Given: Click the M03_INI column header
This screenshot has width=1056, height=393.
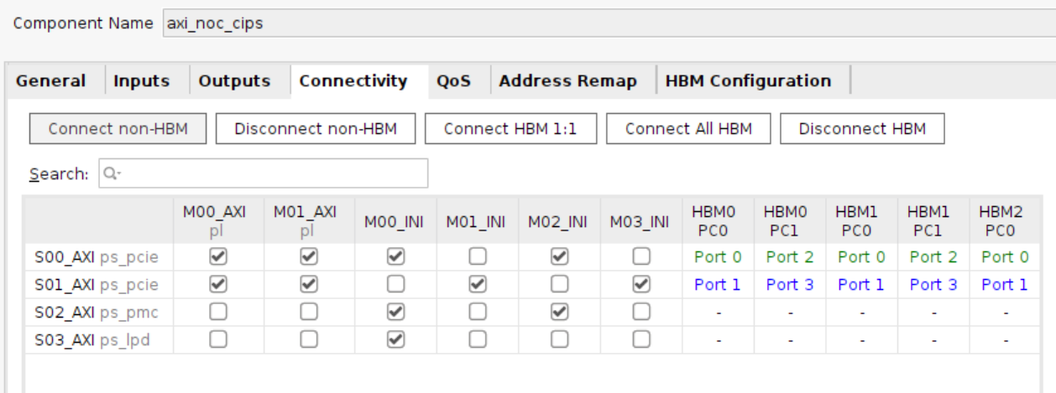Looking at the screenshot, I should tap(641, 221).
